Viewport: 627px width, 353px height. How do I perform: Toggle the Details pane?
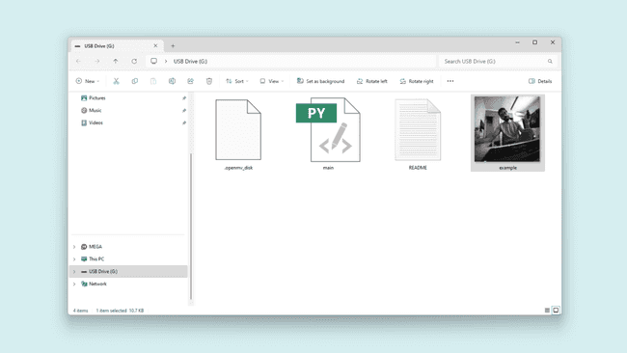click(540, 81)
